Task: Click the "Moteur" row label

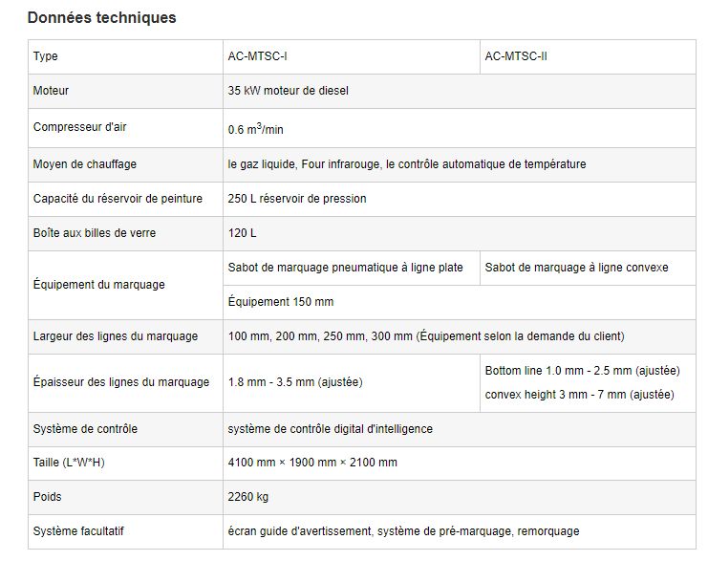Action: (x=52, y=91)
